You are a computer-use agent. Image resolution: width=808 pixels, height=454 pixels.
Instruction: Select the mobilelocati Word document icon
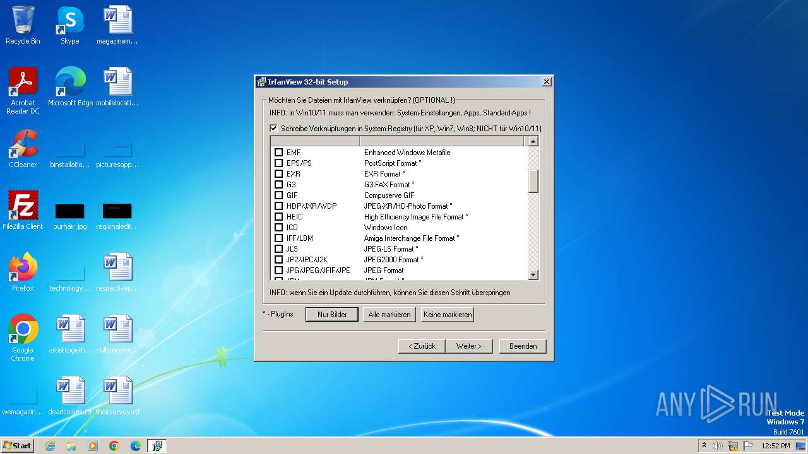tap(117, 86)
